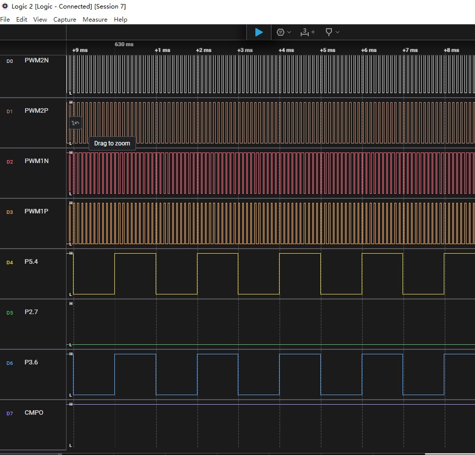Open the Measure menu
This screenshot has width=475, height=455.
pos(95,19)
